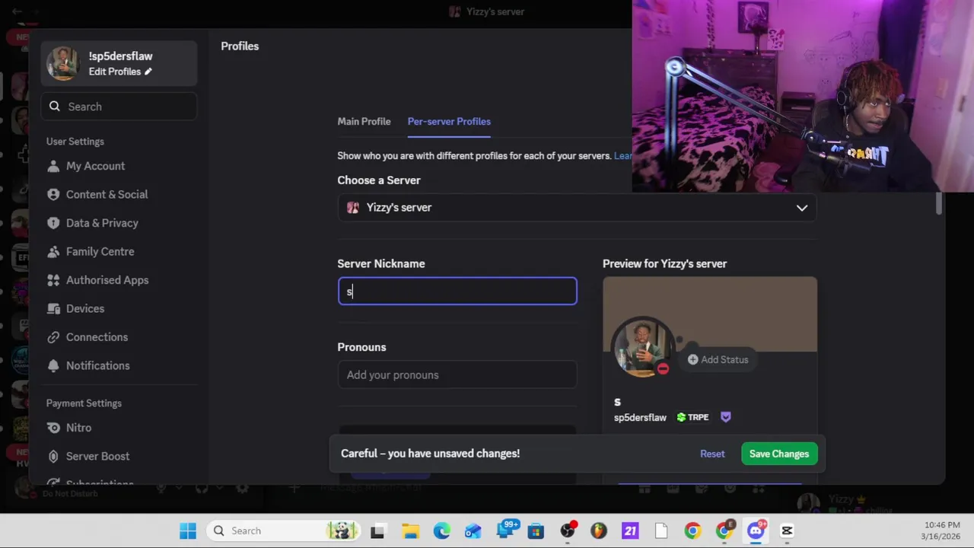The image size is (974, 548).
Task: Switch to the Main Profile tab
Action: pyautogui.click(x=364, y=121)
